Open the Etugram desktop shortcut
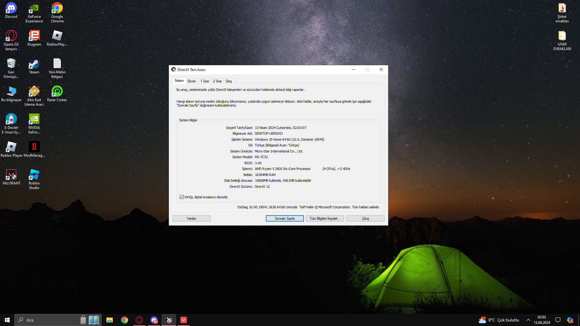The height and width of the screenshot is (326, 580). (34, 37)
